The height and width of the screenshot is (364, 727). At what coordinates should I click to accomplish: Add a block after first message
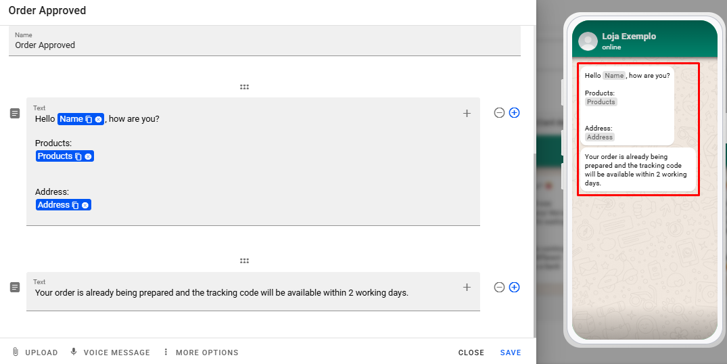point(514,113)
